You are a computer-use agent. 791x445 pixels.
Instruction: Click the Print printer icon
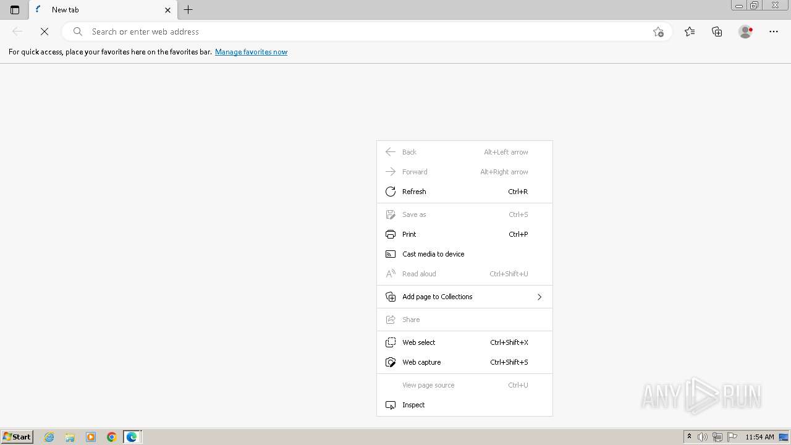pos(391,234)
